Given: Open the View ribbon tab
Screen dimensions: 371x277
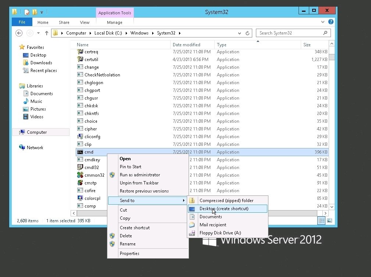Looking at the screenshot, I should pyautogui.click(x=85, y=22).
